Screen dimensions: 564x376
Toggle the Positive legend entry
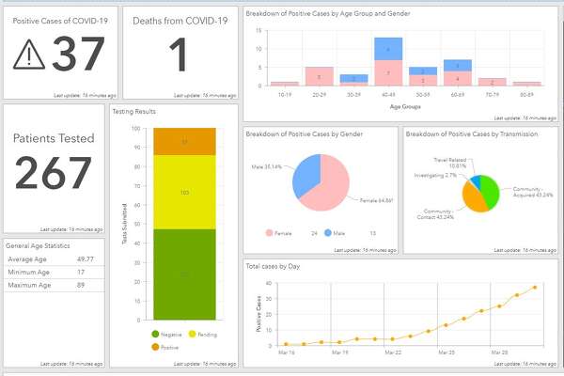tap(156, 348)
